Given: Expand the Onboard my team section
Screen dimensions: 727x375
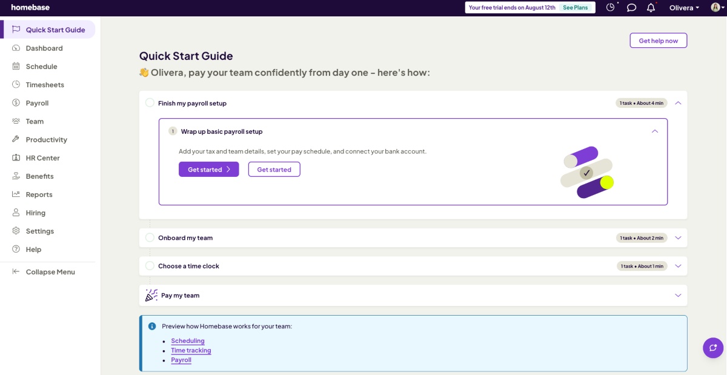Looking at the screenshot, I should click(678, 237).
